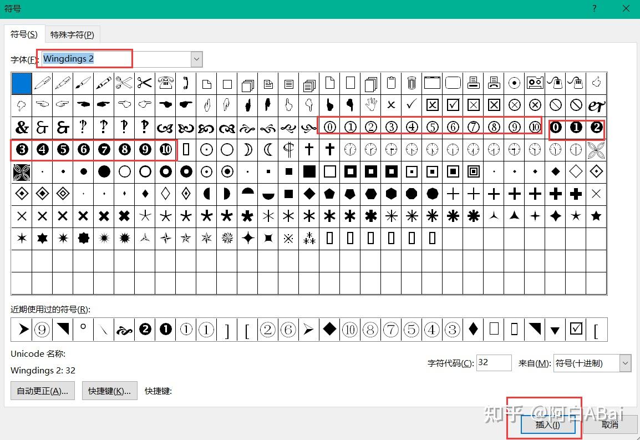Select the black circled ten symbol
The height and width of the screenshot is (440, 640).
[x=165, y=149]
